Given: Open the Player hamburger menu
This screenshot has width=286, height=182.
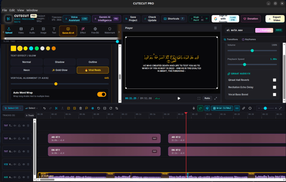Looking at the screenshot, I should (215, 28).
